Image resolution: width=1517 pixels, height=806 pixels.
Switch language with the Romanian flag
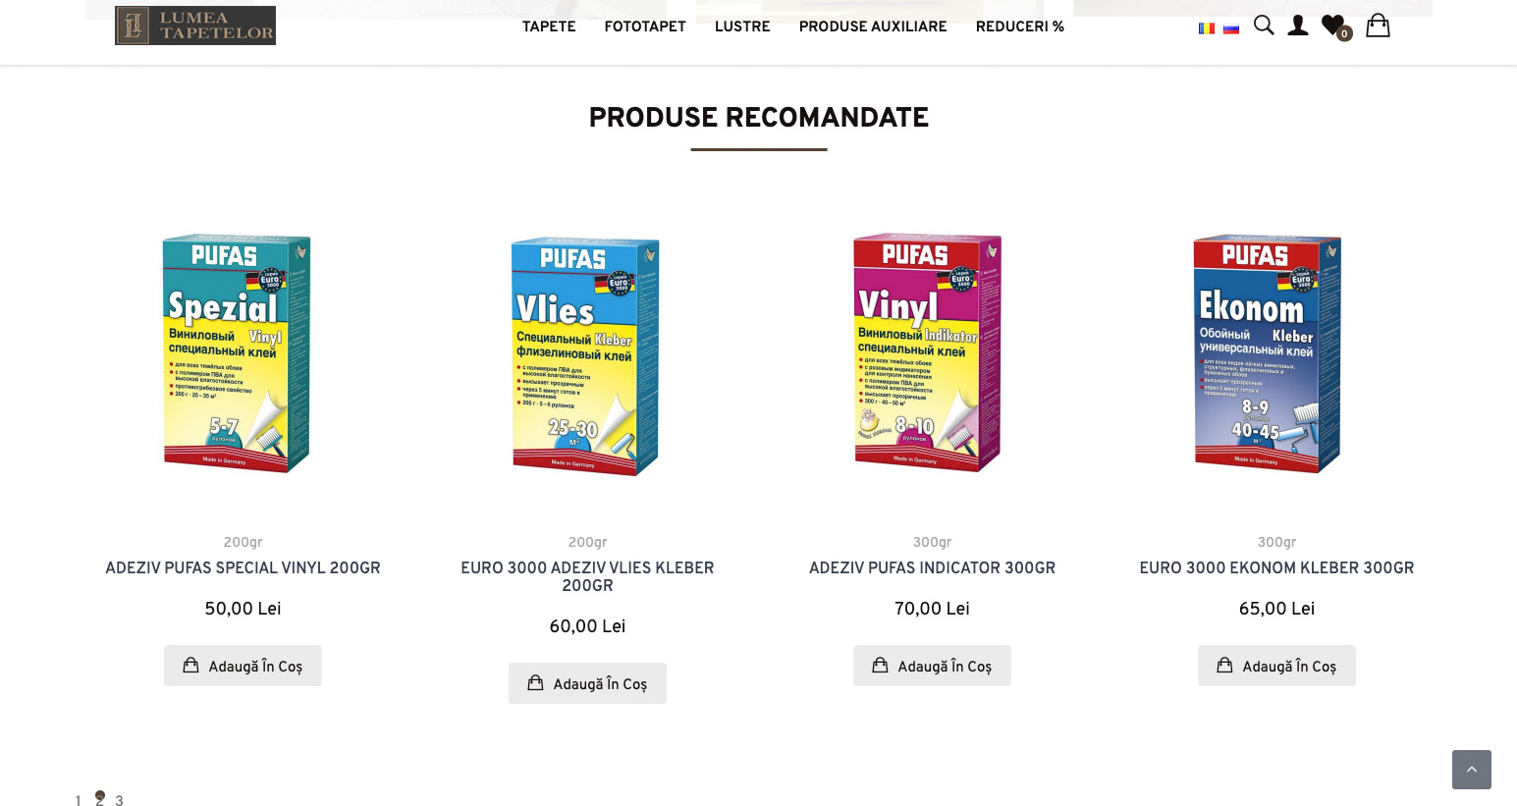pyautogui.click(x=1207, y=28)
